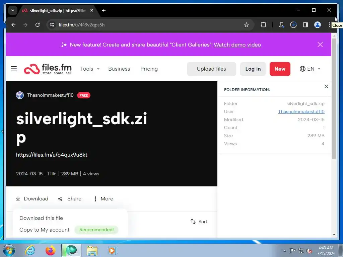This screenshot has width=343, height=257.
Task: Open the Pricing menu item
Action: (149, 69)
